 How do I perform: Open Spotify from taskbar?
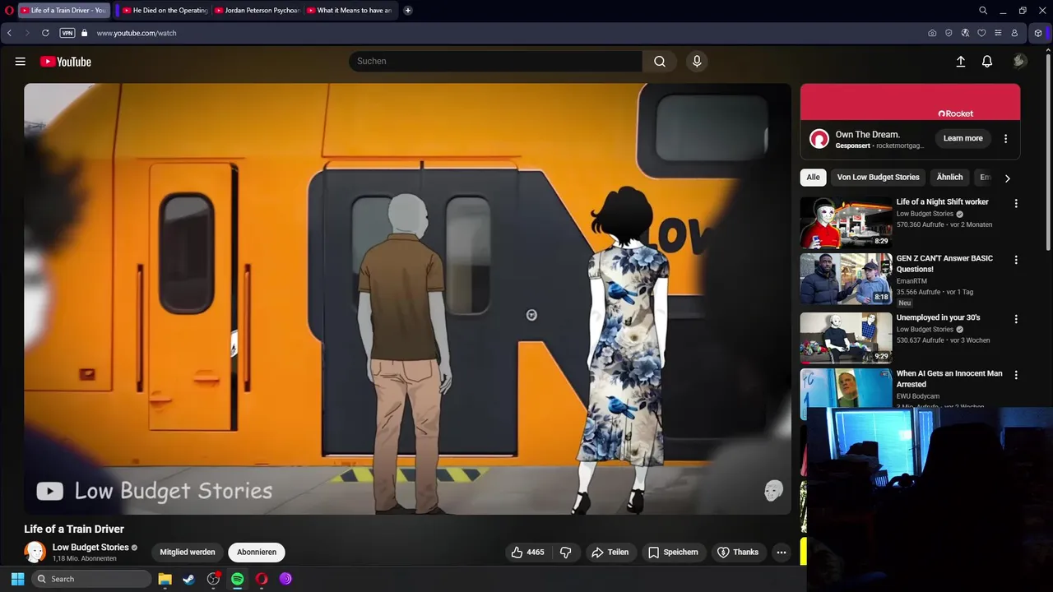[237, 579]
